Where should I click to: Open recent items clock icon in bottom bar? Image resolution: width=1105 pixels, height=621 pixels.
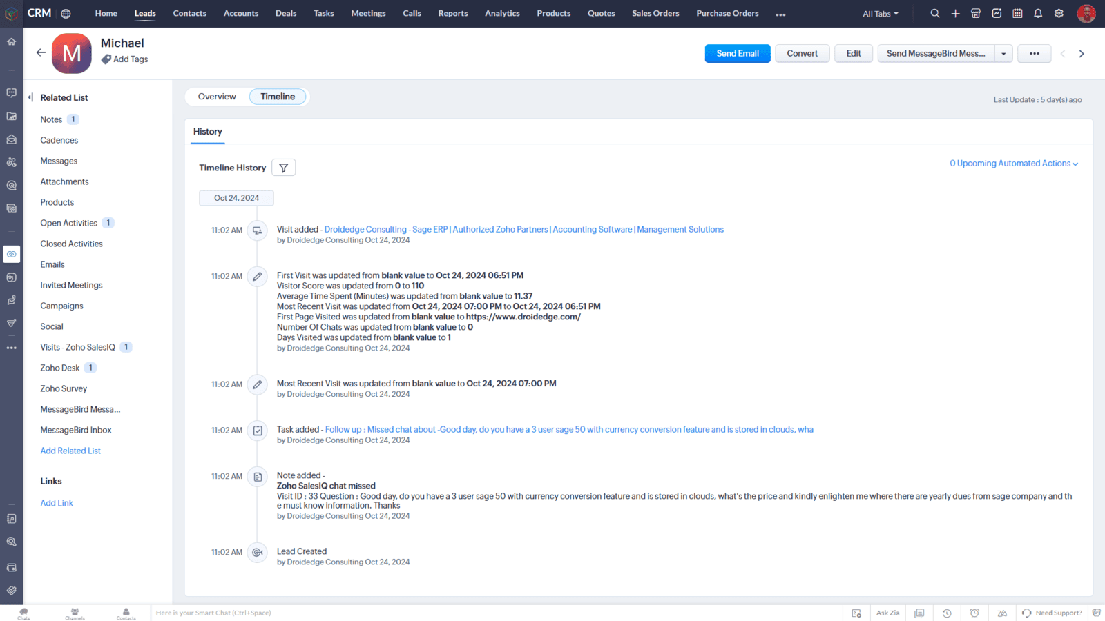947,613
